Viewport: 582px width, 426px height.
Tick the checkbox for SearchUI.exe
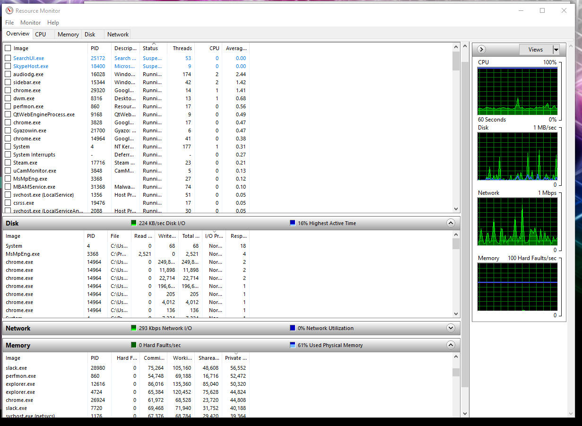click(8, 58)
